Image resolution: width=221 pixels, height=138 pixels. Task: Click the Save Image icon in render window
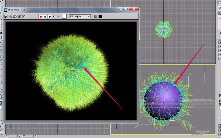(x=6, y=17)
